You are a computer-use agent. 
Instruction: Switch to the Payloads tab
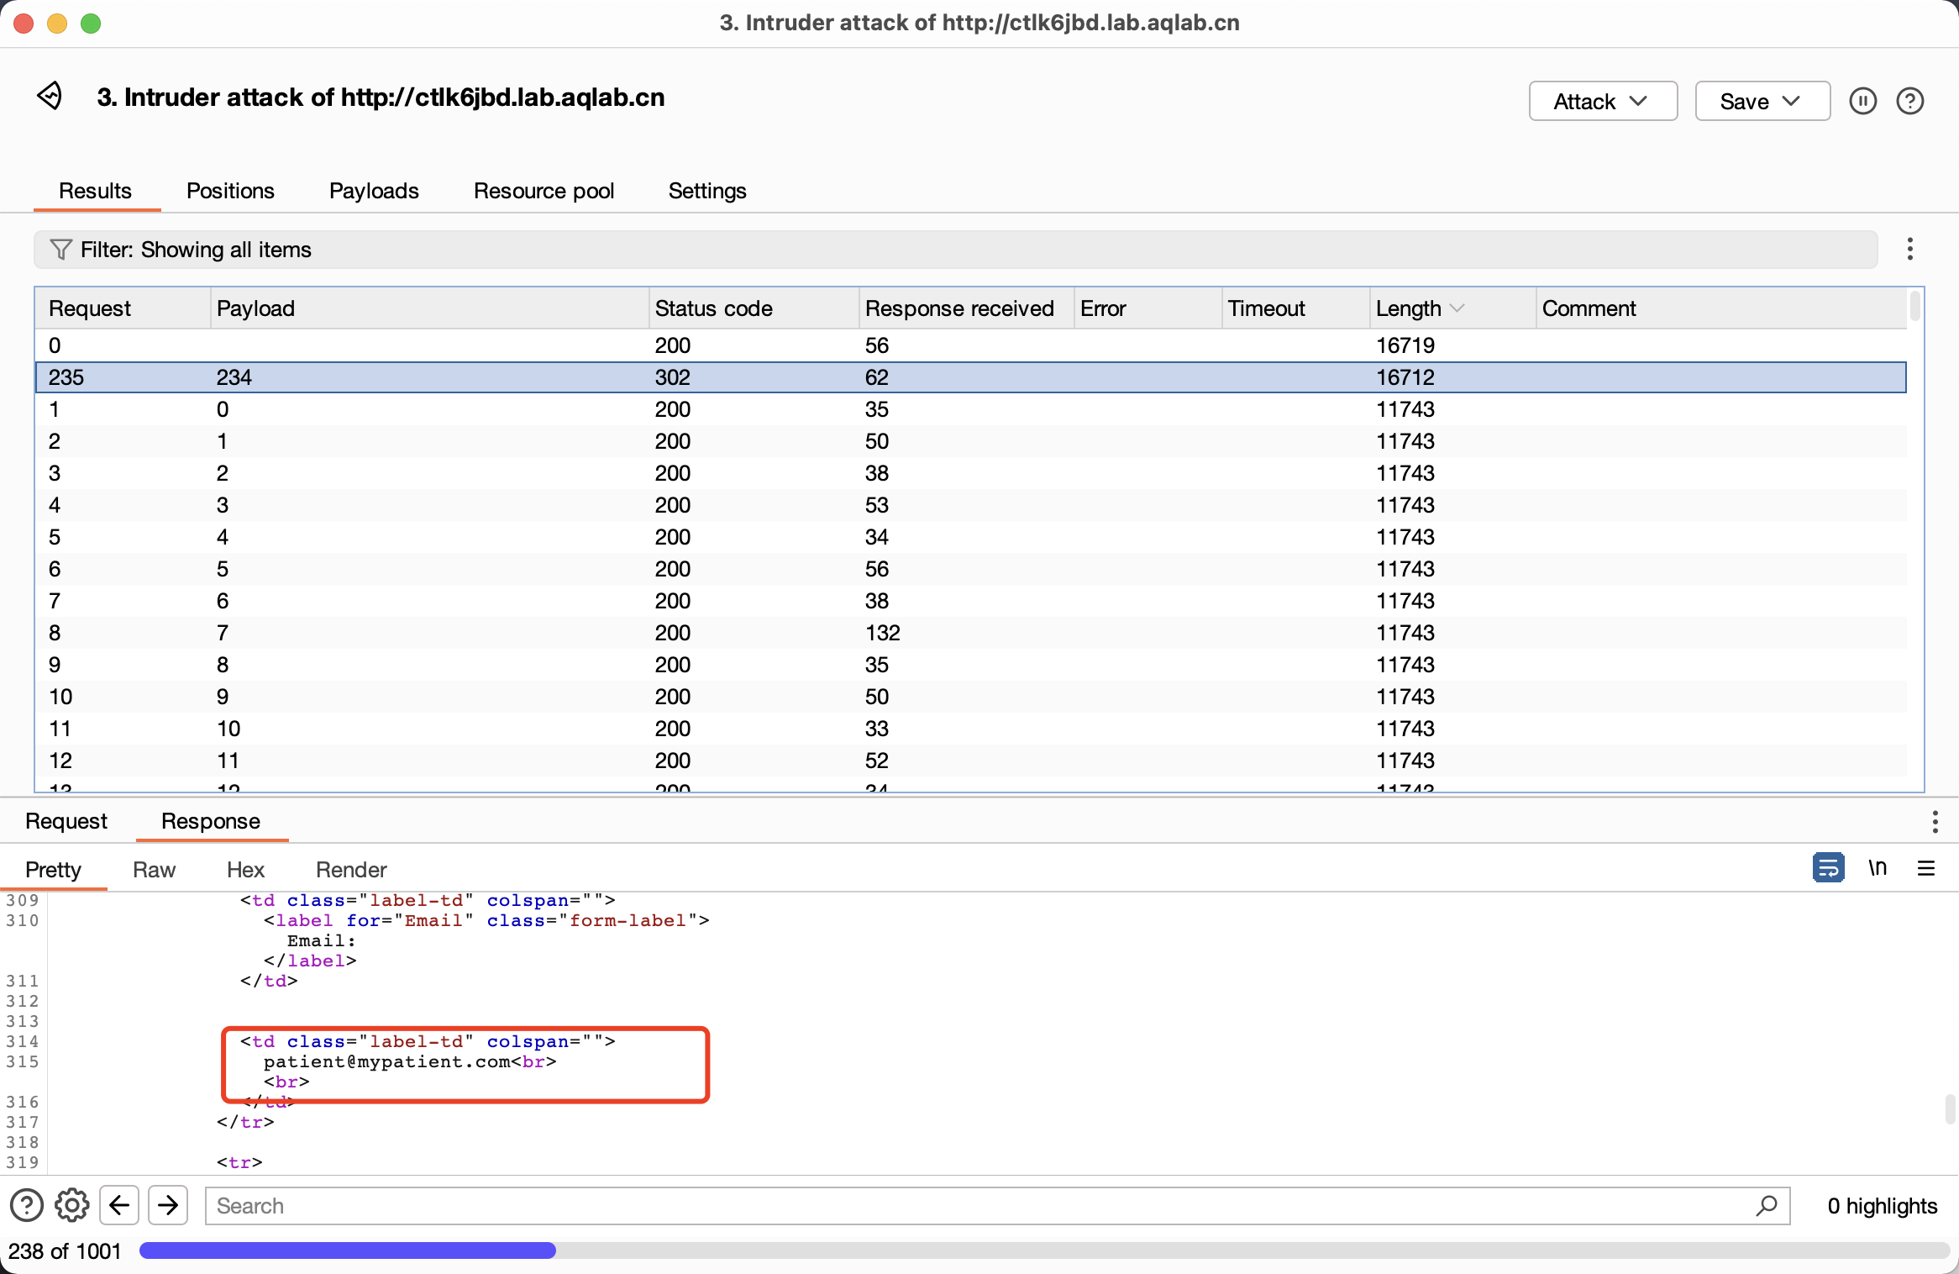click(374, 191)
